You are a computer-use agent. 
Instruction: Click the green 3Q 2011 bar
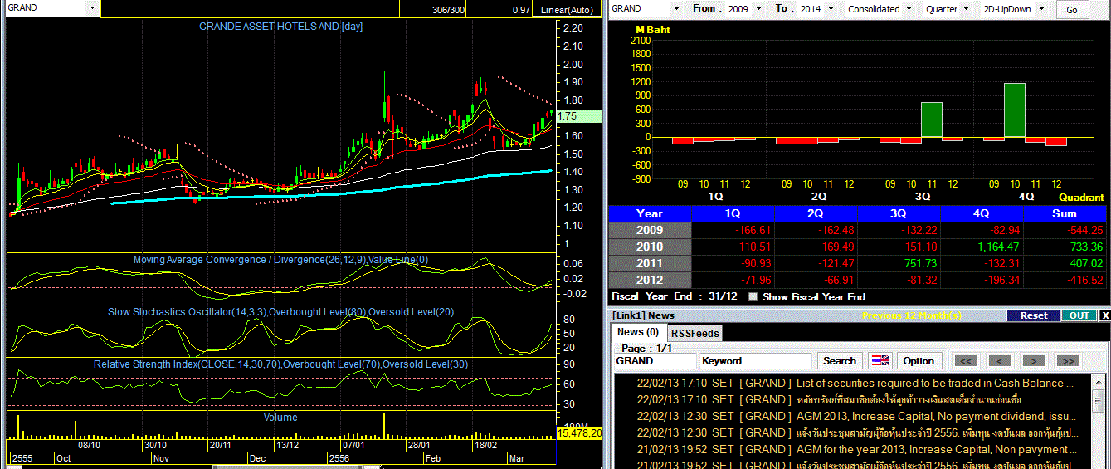931,120
